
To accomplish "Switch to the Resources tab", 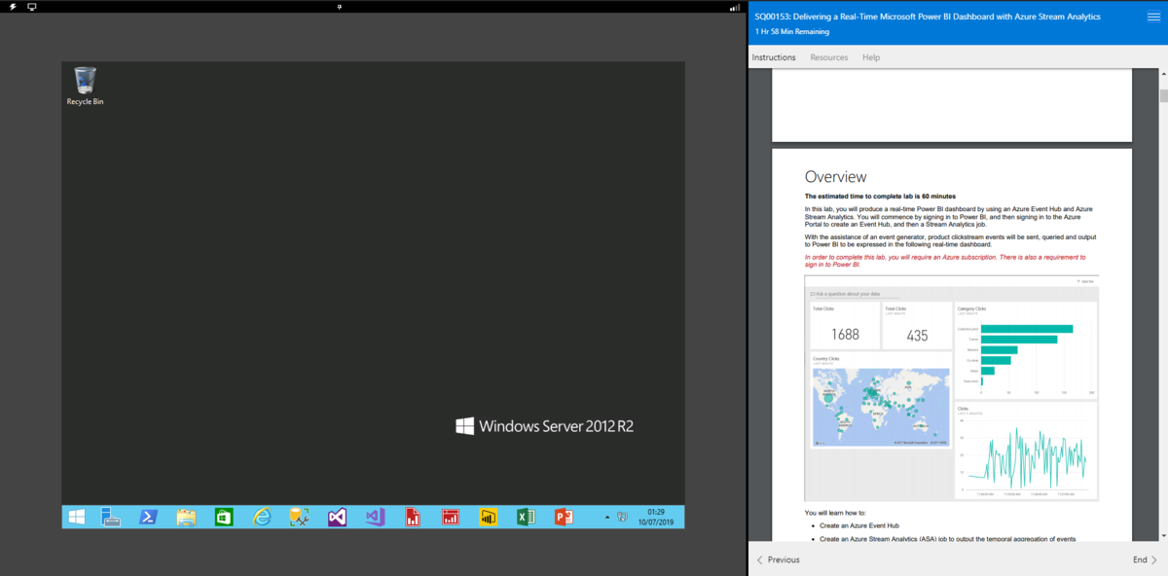I will (829, 57).
